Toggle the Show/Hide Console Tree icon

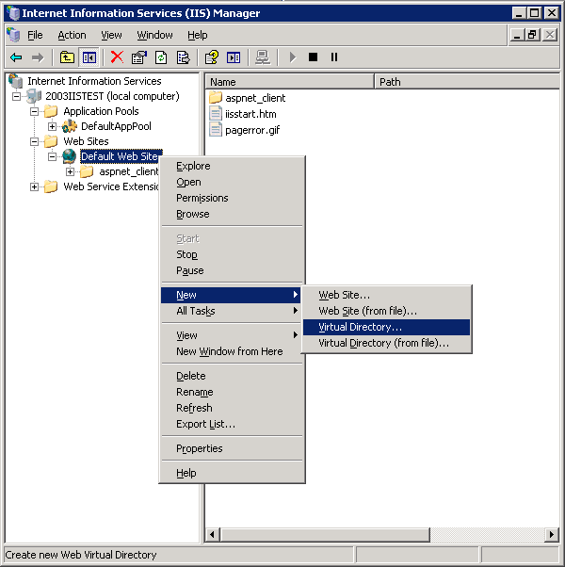(89, 57)
